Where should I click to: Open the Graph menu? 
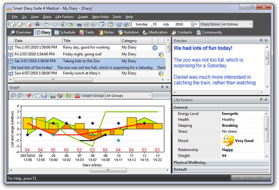click(83, 17)
